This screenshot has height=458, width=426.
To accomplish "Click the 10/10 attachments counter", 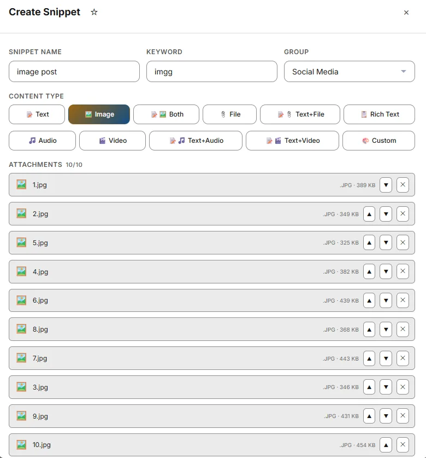I will point(74,165).
